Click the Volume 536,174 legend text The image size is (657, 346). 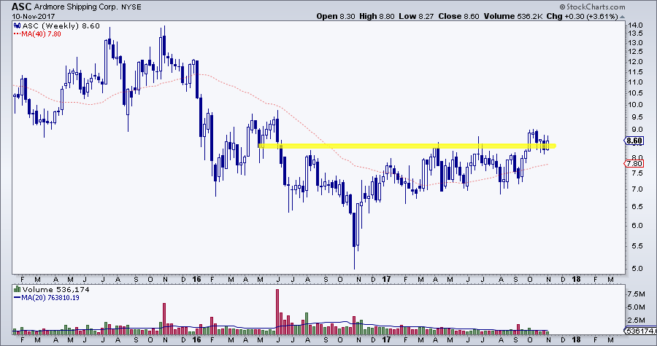(x=55, y=290)
